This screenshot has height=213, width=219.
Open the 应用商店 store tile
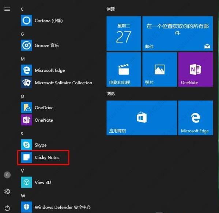coord(141,118)
